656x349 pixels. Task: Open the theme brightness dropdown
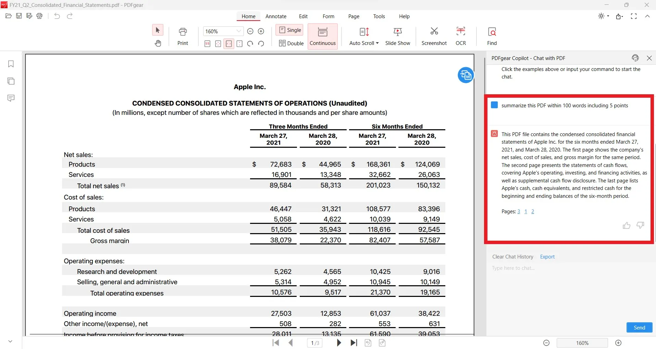coord(603,16)
